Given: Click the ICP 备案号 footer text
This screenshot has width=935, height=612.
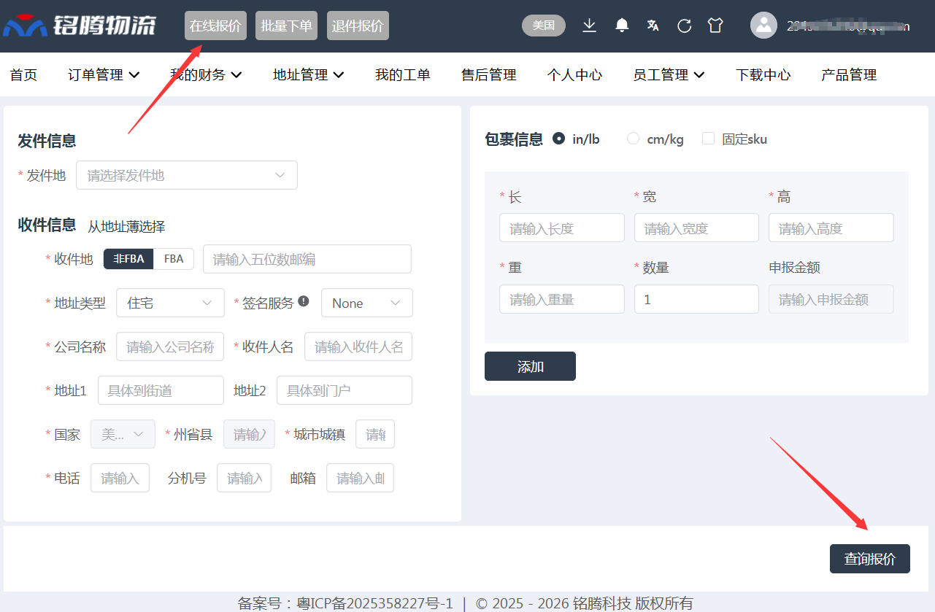Looking at the screenshot, I should (345, 603).
